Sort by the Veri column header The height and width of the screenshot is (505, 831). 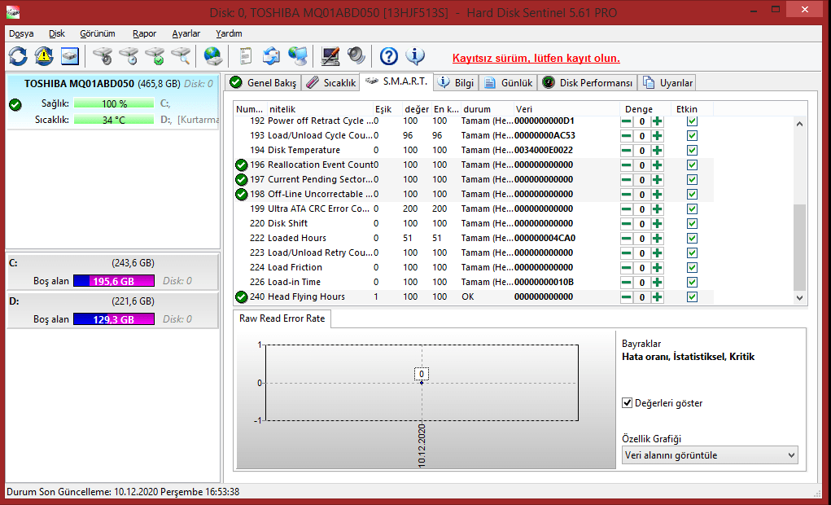[x=566, y=109]
